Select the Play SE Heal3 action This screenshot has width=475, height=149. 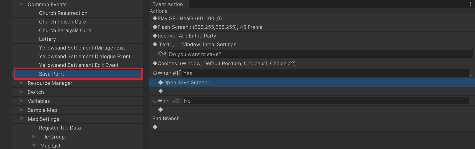click(x=190, y=18)
